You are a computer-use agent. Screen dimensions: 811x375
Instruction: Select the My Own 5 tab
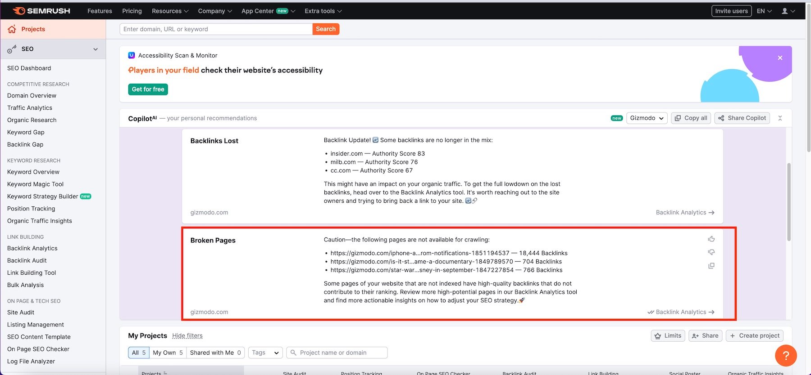click(x=168, y=353)
